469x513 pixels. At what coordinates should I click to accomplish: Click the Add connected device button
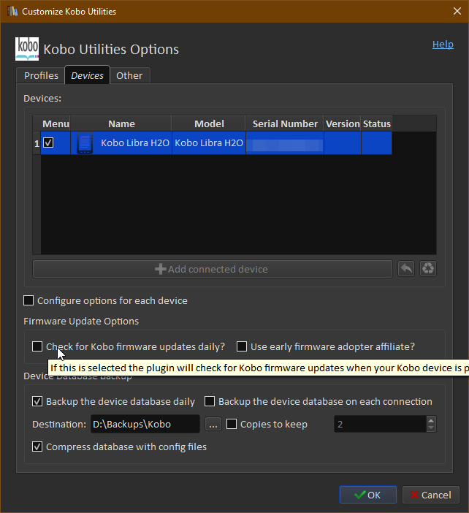pyautogui.click(x=213, y=269)
